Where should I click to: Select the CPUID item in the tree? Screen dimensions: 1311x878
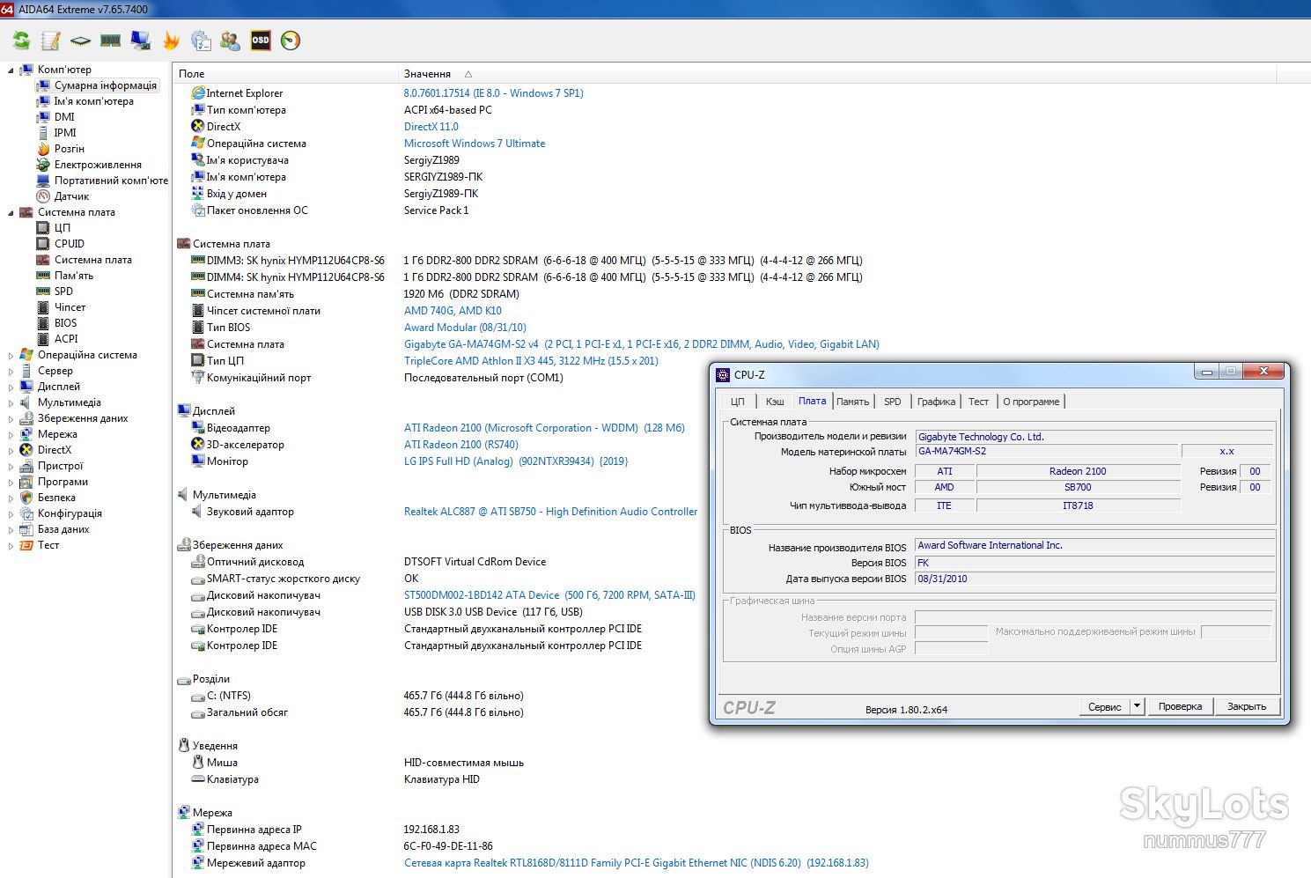(70, 244)
